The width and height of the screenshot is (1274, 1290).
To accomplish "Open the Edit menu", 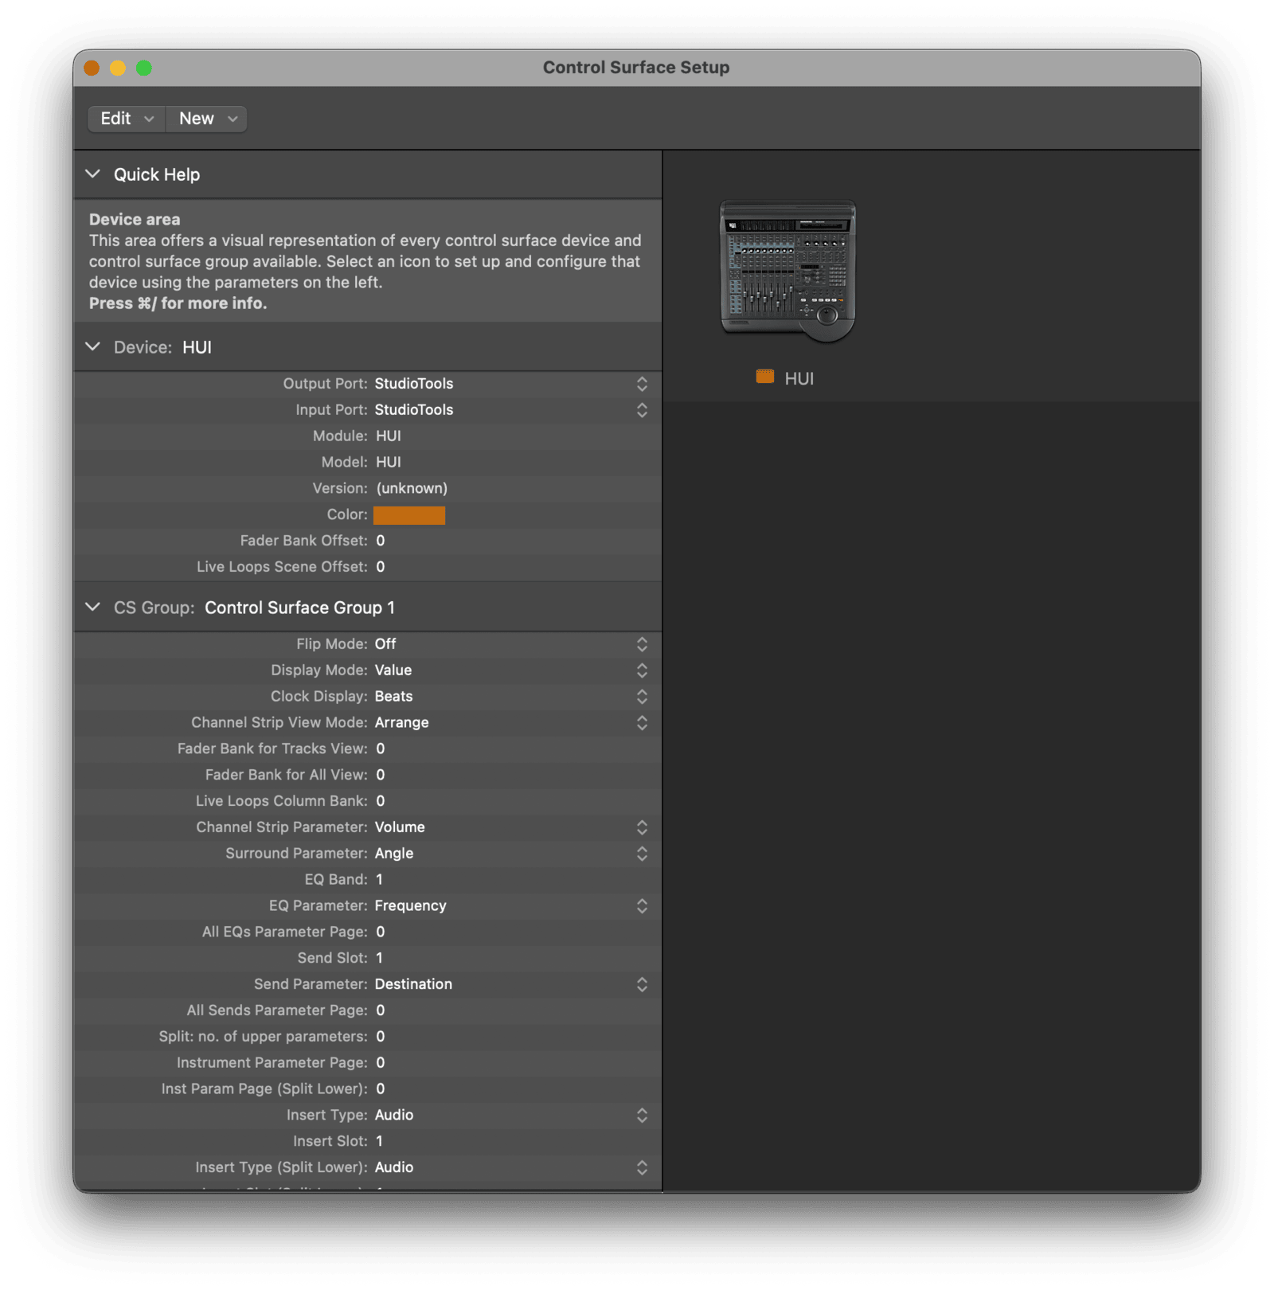I will click(x=126, y=119).
